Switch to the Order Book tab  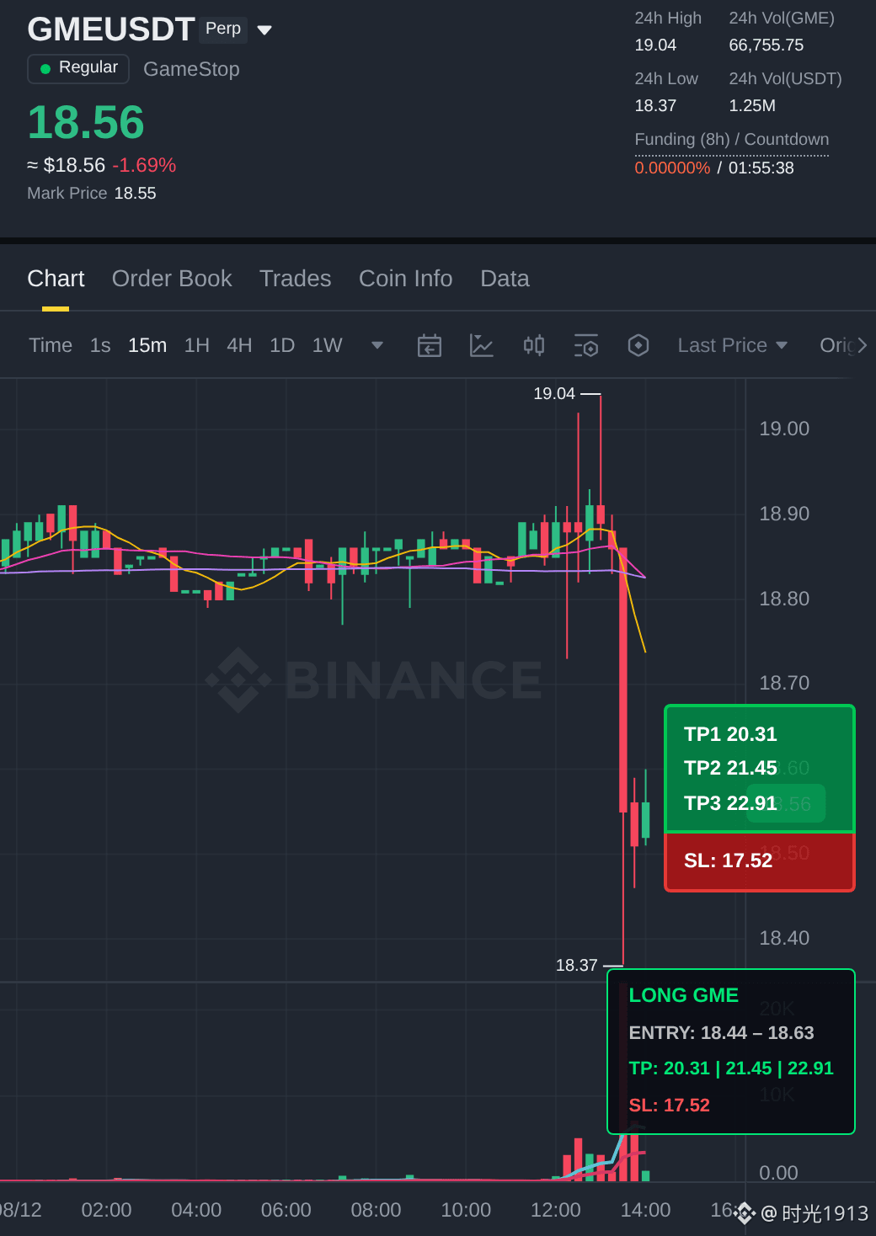pos(172,279)
